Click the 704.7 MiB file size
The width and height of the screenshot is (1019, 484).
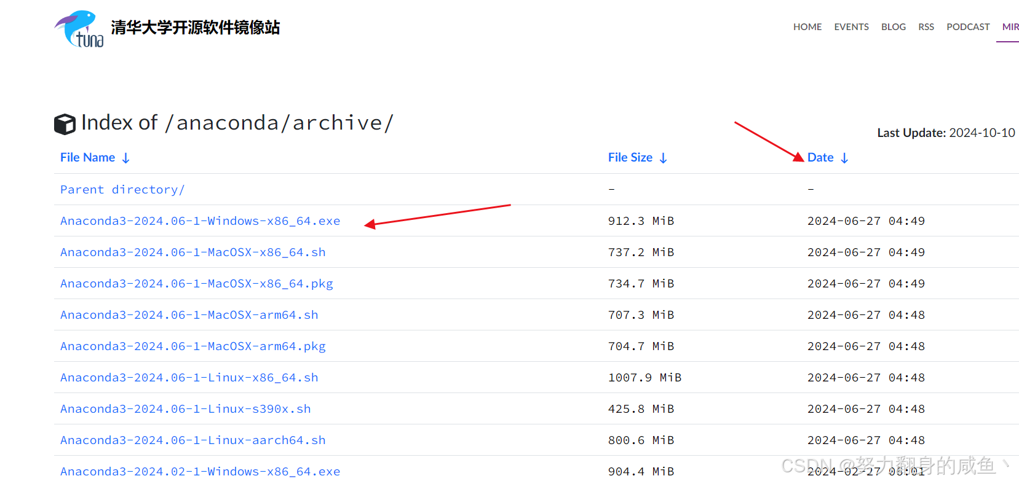[x=641, y=346]
